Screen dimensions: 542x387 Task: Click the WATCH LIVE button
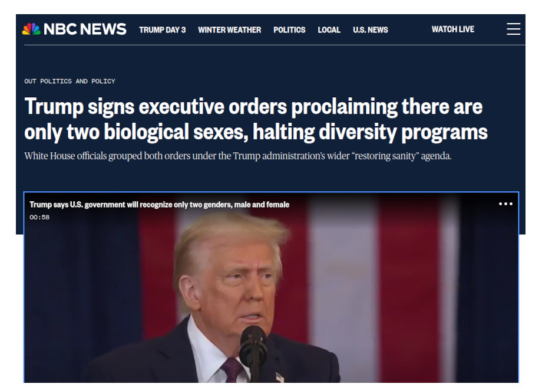click(x=453, y=29)
